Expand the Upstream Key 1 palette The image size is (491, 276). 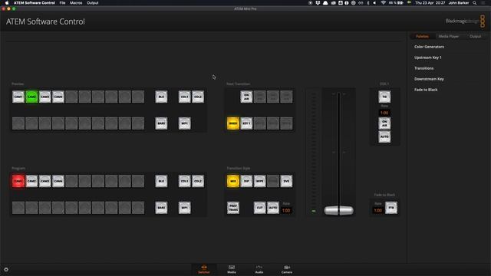tap(427, 58)
